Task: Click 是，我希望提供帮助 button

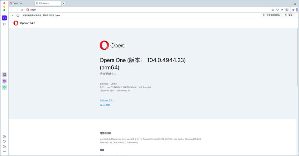Action: pos(271,15)
